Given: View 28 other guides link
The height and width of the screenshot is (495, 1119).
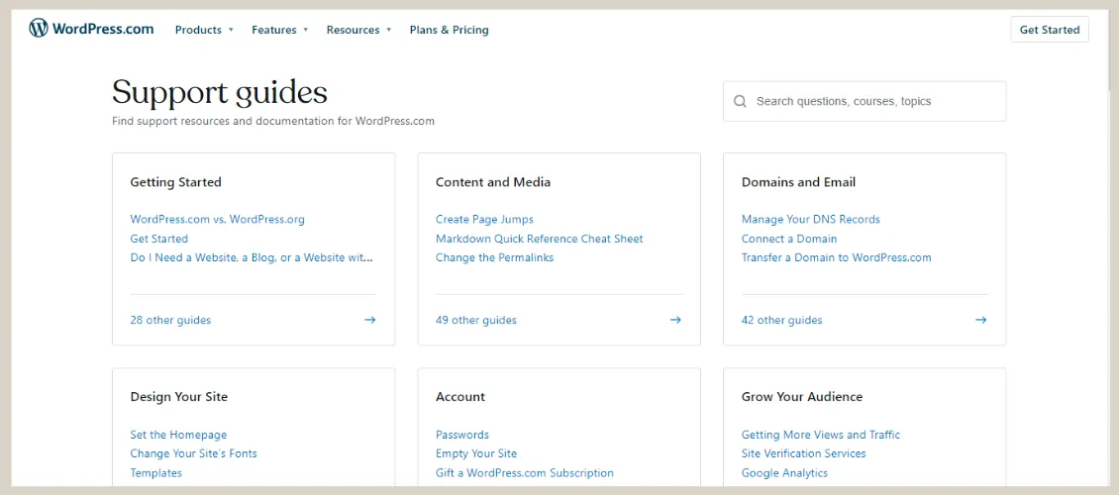Looking at the screenshot, I should tap(170, 320).
